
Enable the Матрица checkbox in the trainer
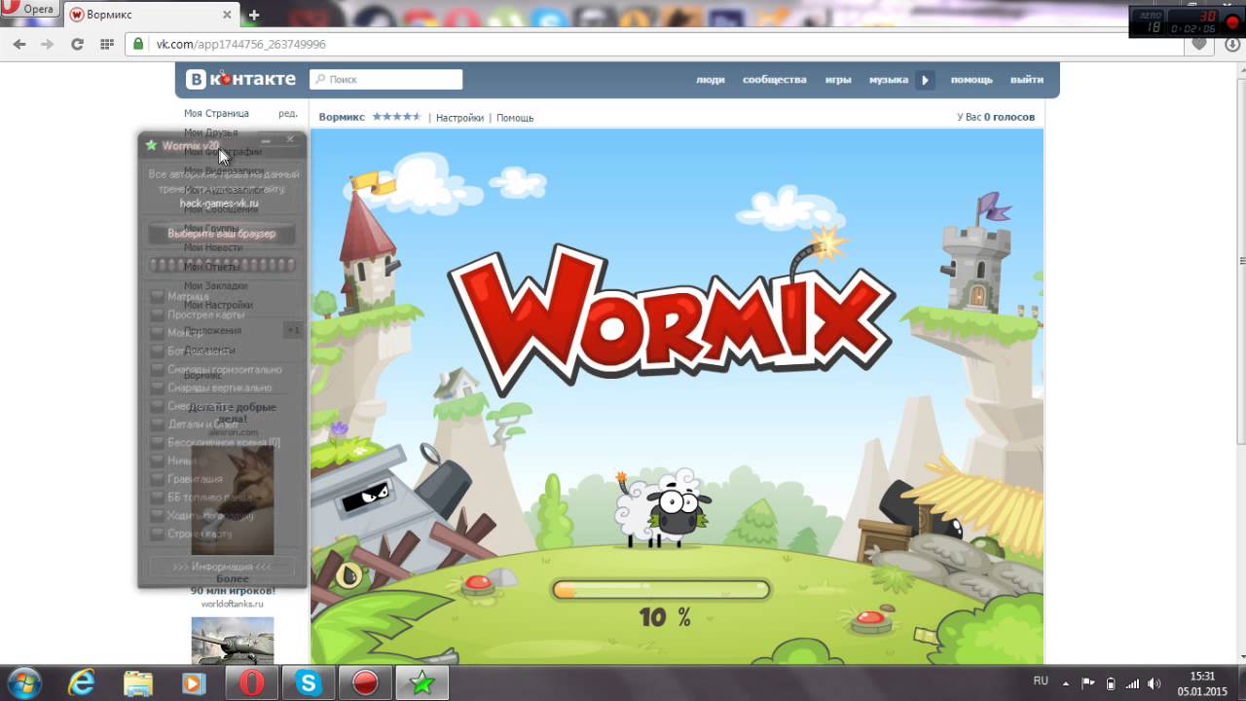click(x=157, y=296)
